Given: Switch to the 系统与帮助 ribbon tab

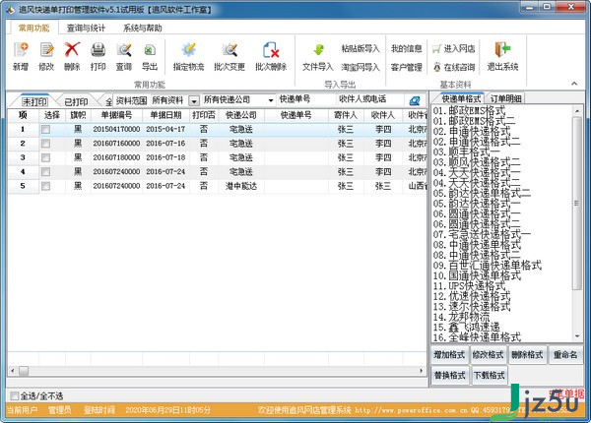Looking at the screenshot, I should [x=143, y=28].
